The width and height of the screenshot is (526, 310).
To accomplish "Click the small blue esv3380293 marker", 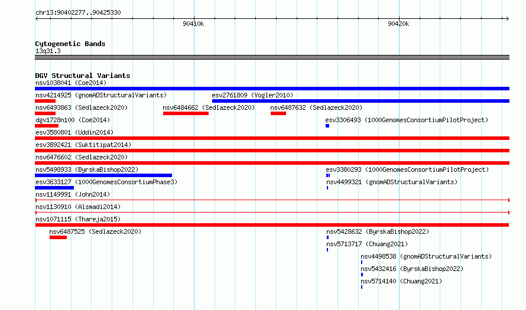I will pyautogui.click(x=328, y=175).
